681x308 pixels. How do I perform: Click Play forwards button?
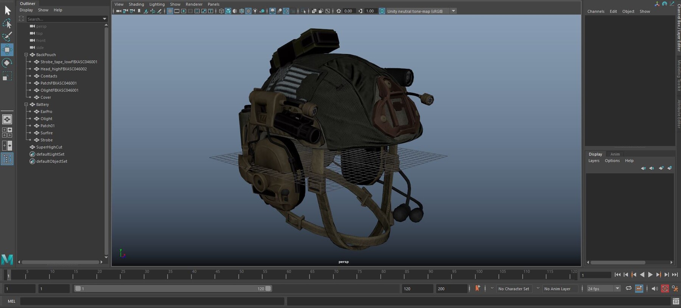click(650, 275)
